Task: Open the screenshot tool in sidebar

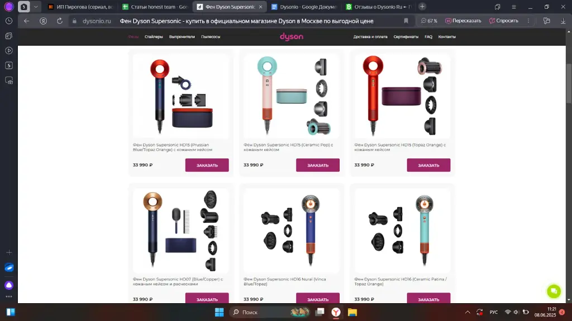Action: pyautogui.click(x=9, y=80)
